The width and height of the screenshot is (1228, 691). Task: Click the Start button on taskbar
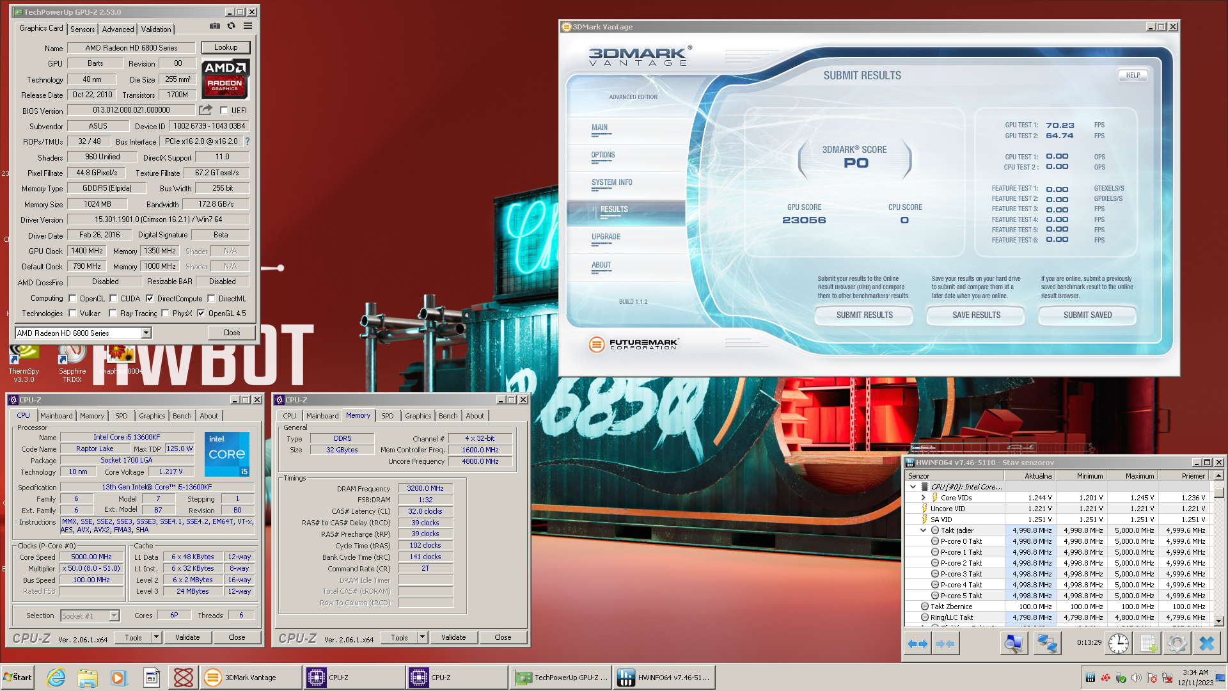[x=18, y=677]
